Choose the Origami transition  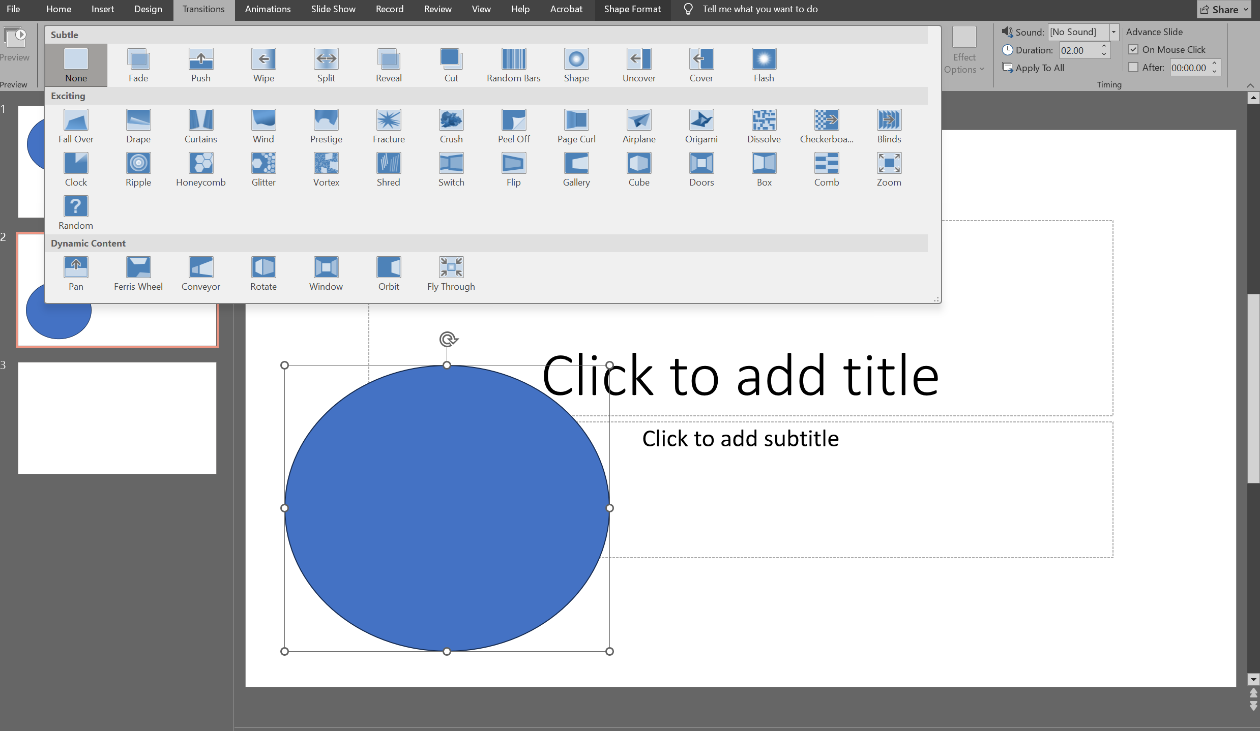[701, 126]
